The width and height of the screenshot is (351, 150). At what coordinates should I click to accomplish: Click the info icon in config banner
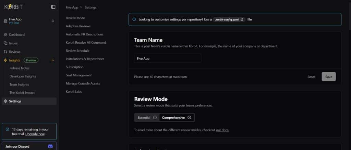pos(134,19)
